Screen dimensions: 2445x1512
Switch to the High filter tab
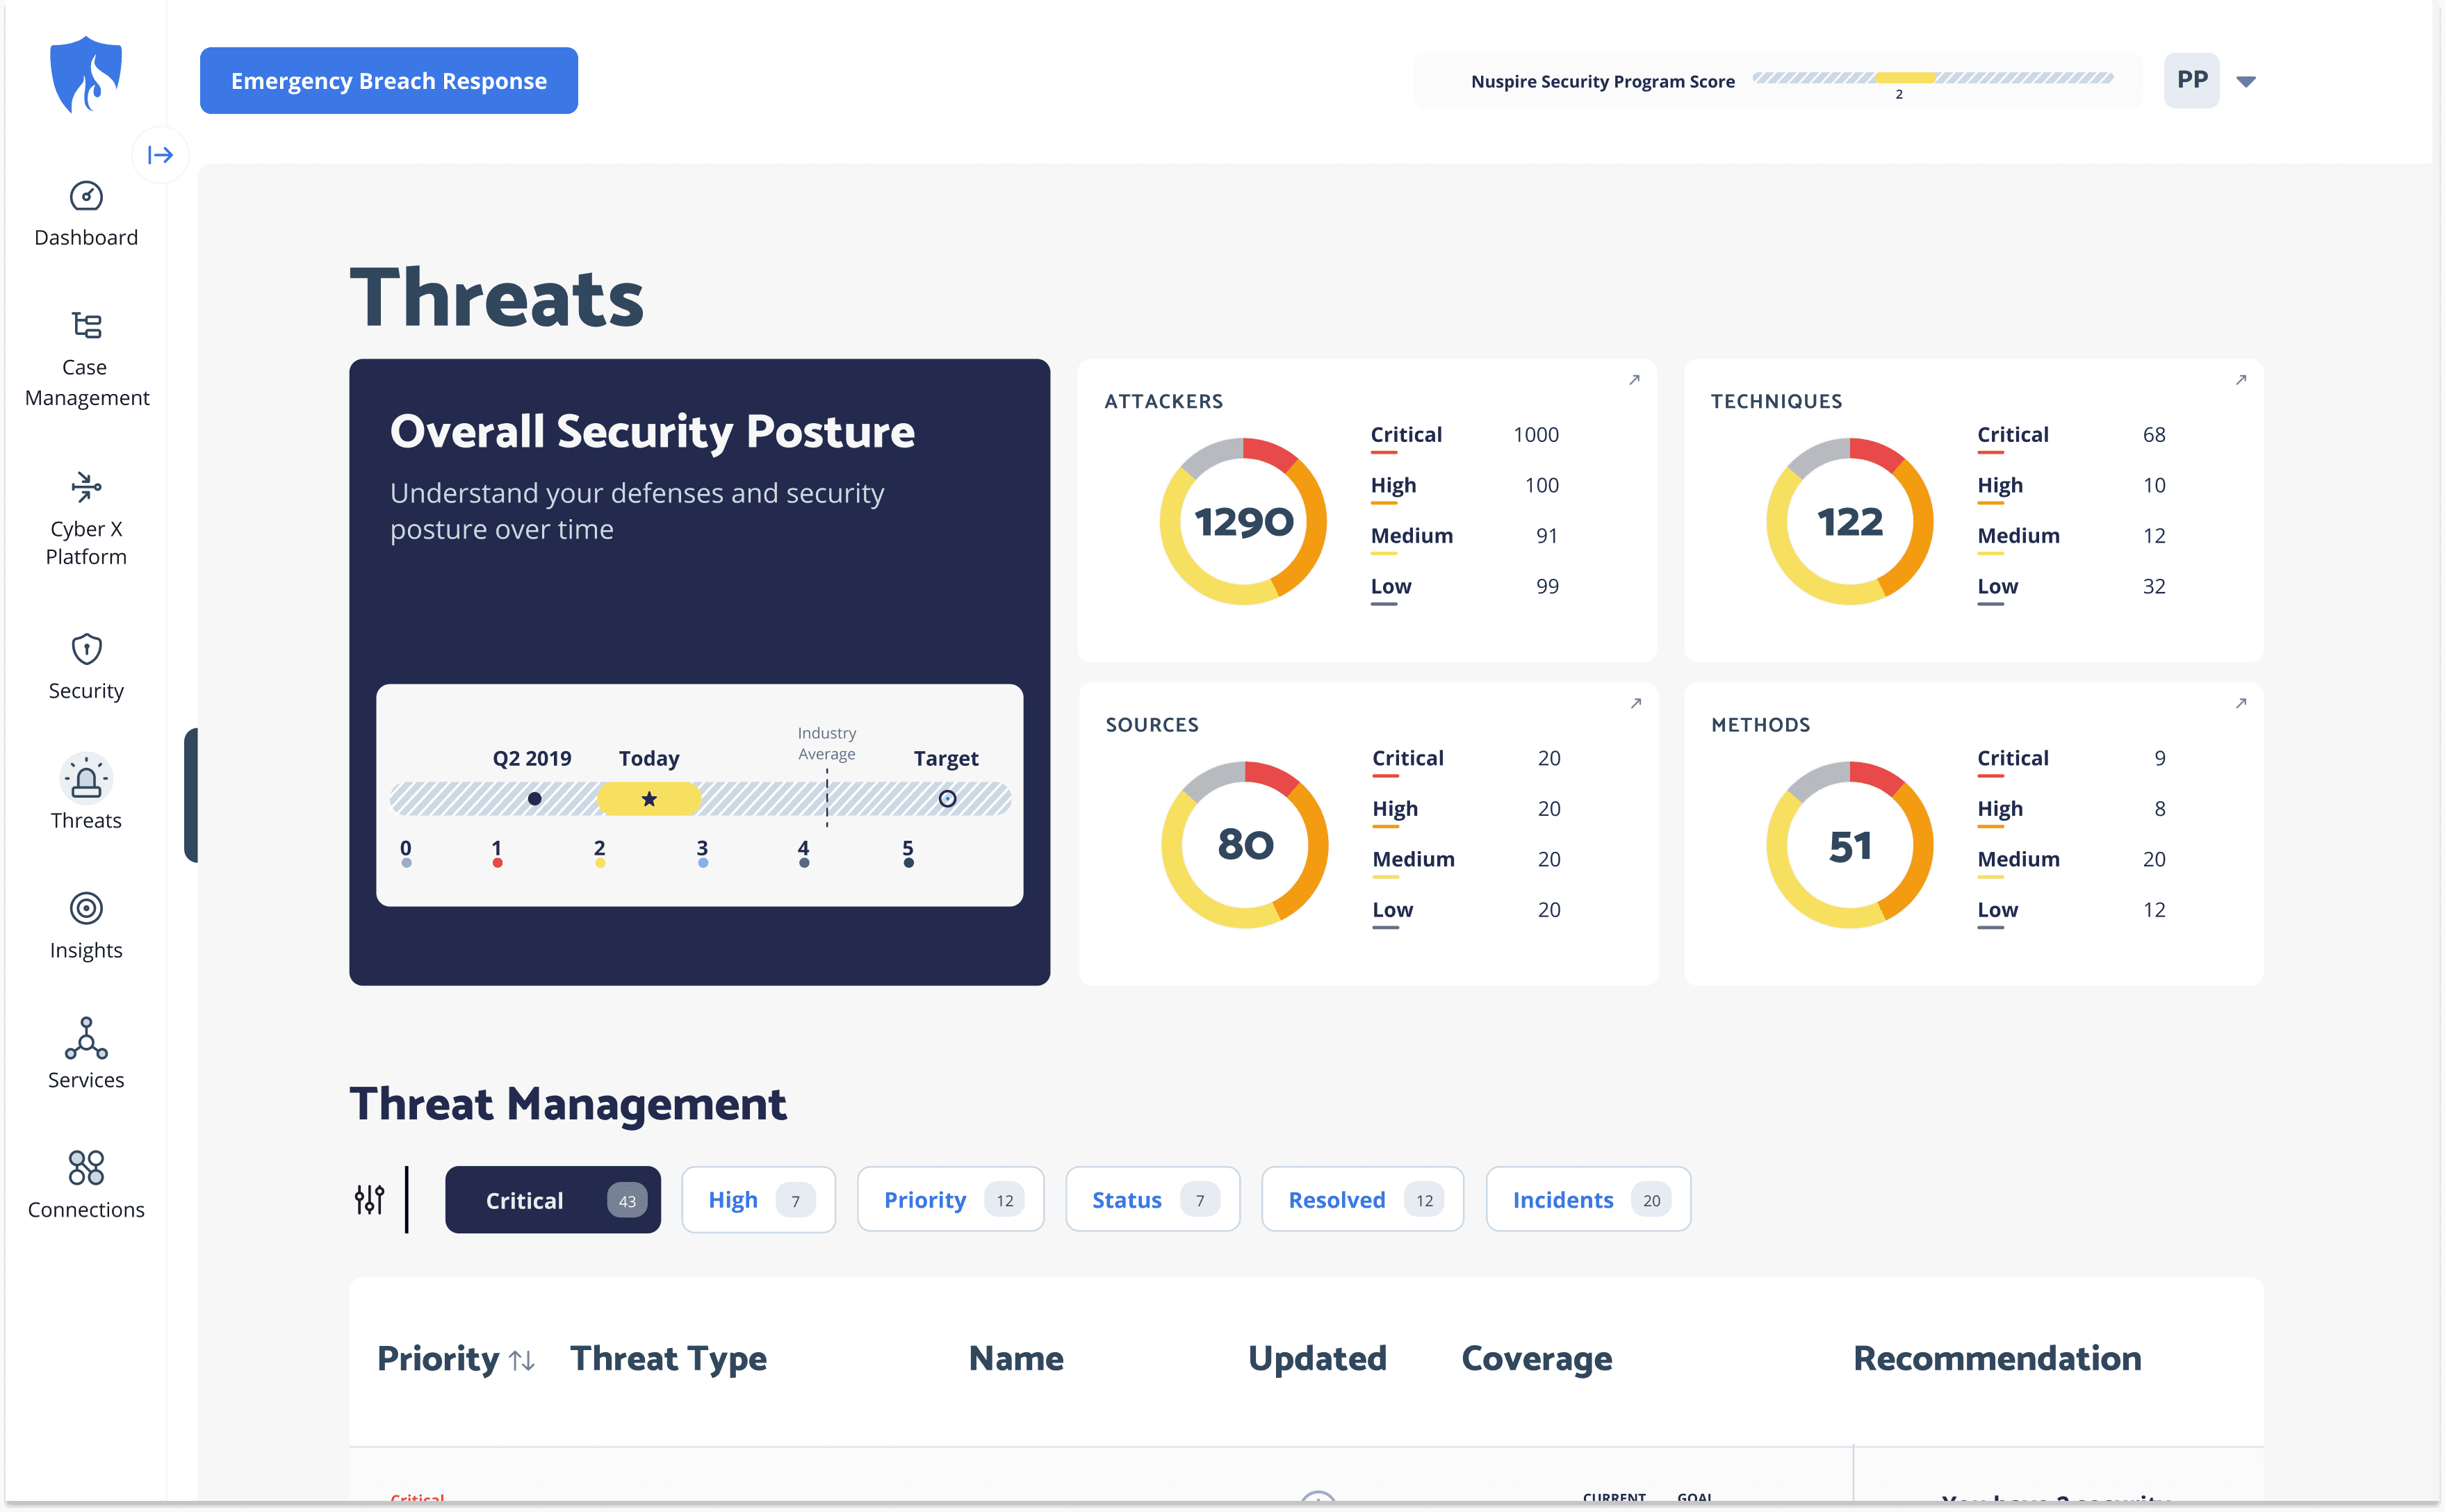tap(758, 1200)
